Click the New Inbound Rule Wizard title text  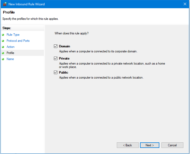26,4
